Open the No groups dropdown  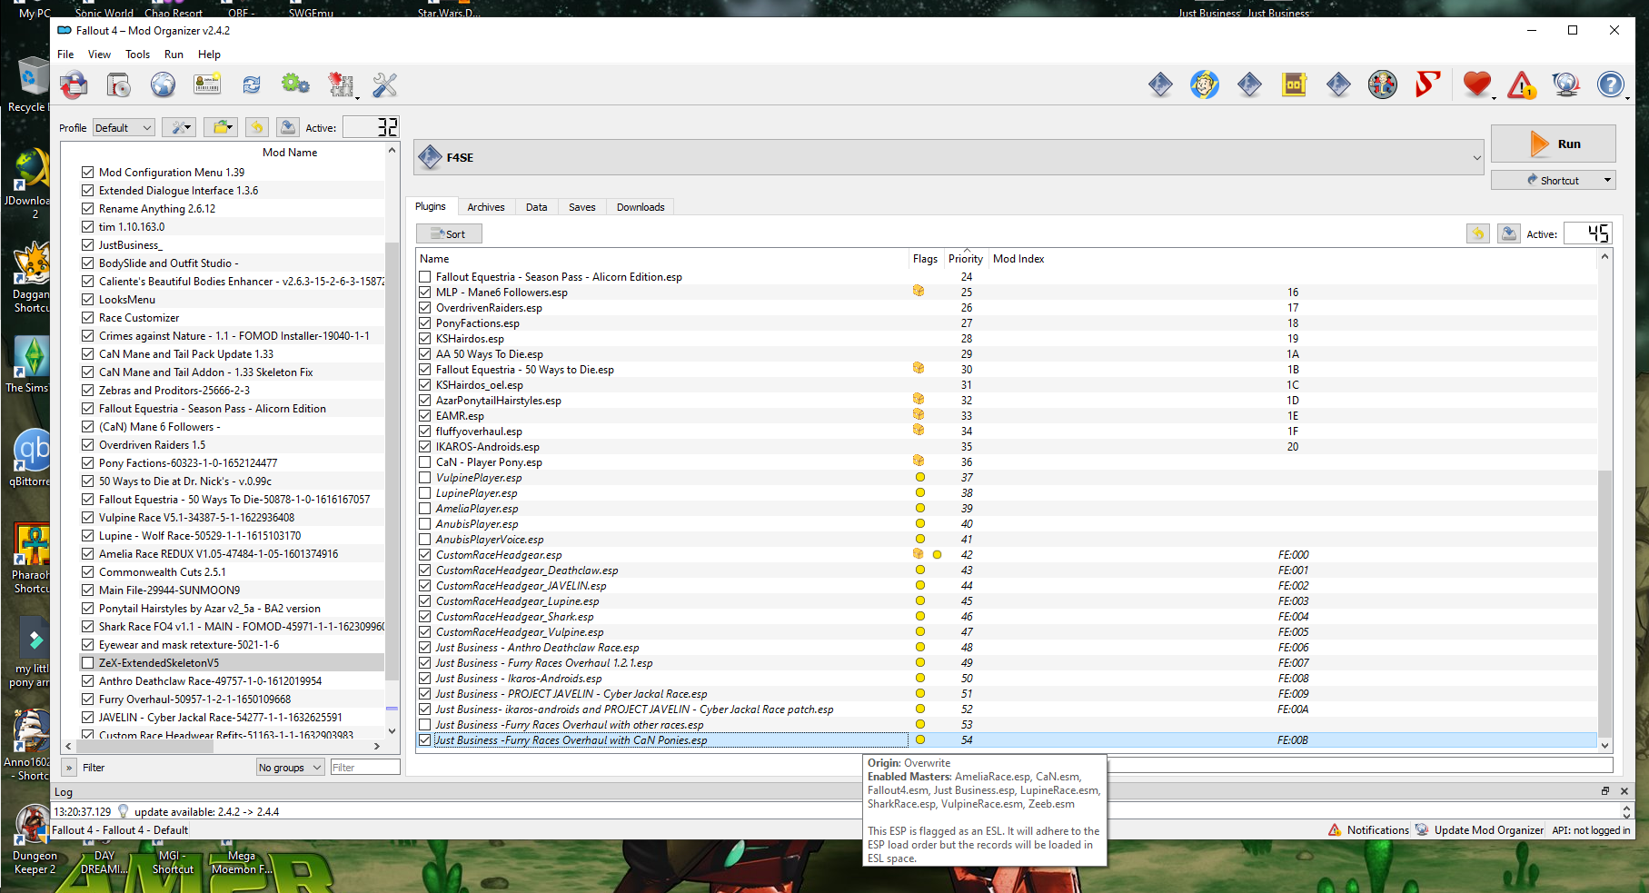click(x=290, y=768)
